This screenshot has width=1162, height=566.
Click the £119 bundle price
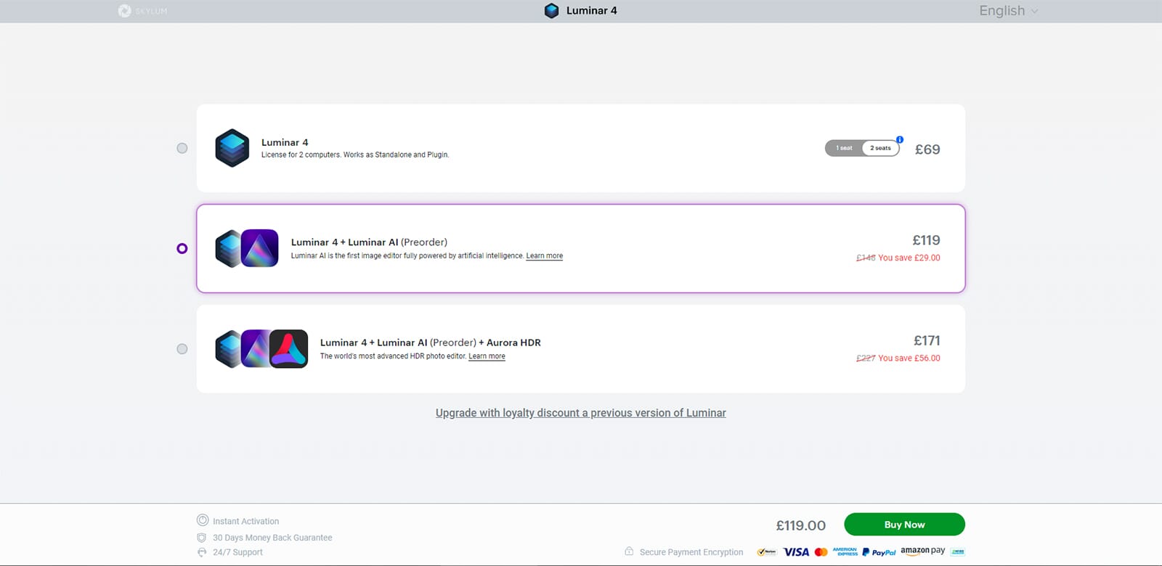[x=926, y=240]
